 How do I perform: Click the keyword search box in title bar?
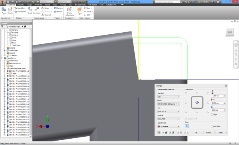click(x=168, y=2)
